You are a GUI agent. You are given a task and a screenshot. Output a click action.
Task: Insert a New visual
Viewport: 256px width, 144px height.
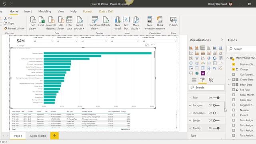(118, 23)
